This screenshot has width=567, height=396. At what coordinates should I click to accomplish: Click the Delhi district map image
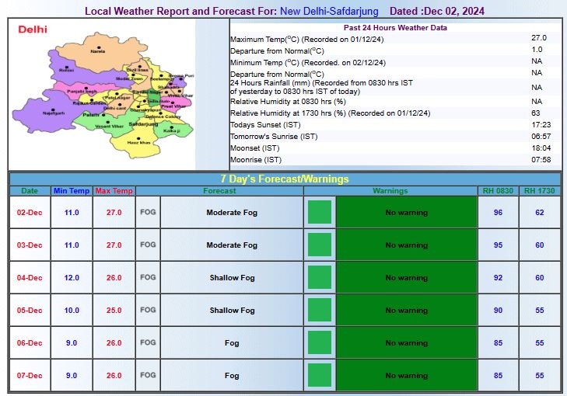click(103, 95)
